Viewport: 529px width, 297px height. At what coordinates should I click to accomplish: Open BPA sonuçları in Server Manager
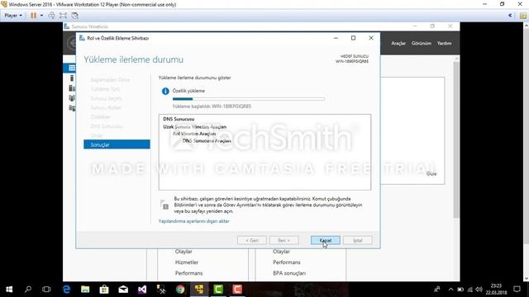(289, 273)
